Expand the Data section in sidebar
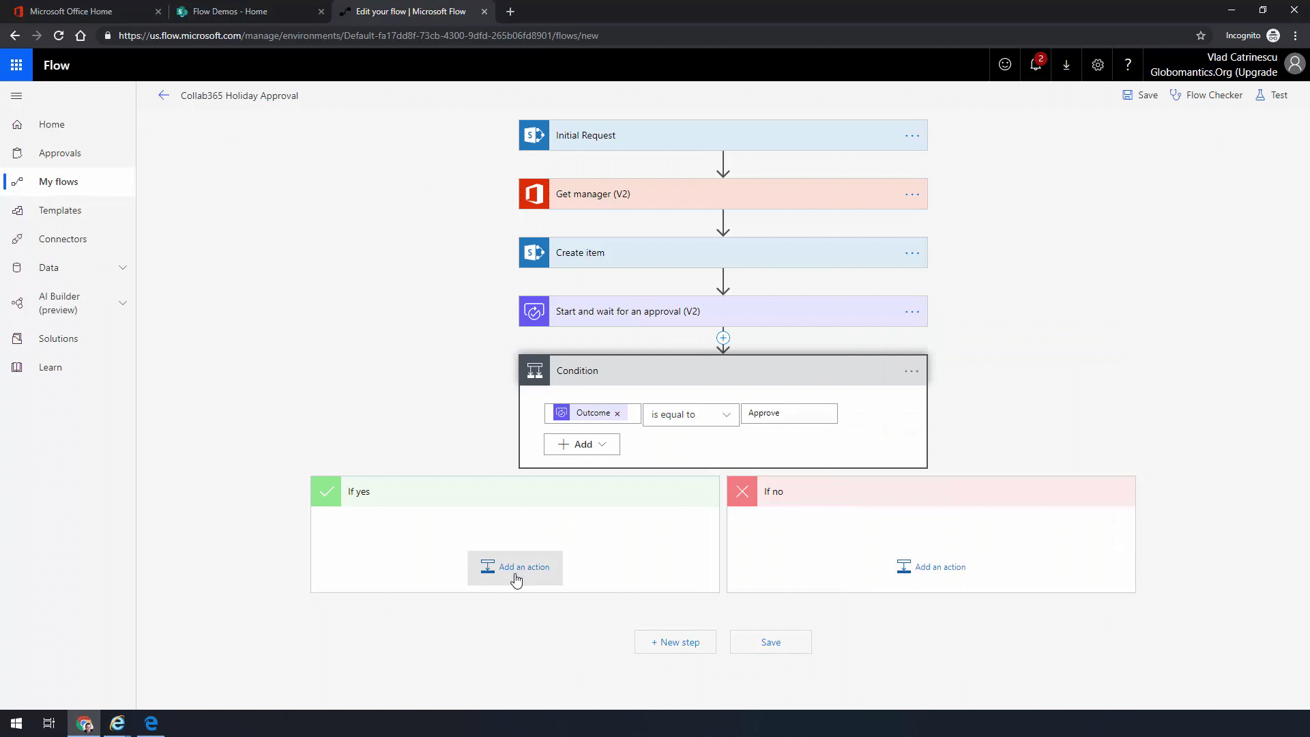The image size is (1310, 737). [123, 268]
